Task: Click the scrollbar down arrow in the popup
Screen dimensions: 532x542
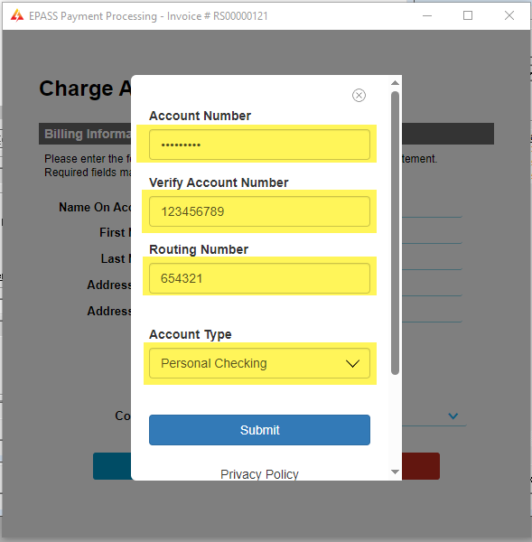Action: point(395,472)
